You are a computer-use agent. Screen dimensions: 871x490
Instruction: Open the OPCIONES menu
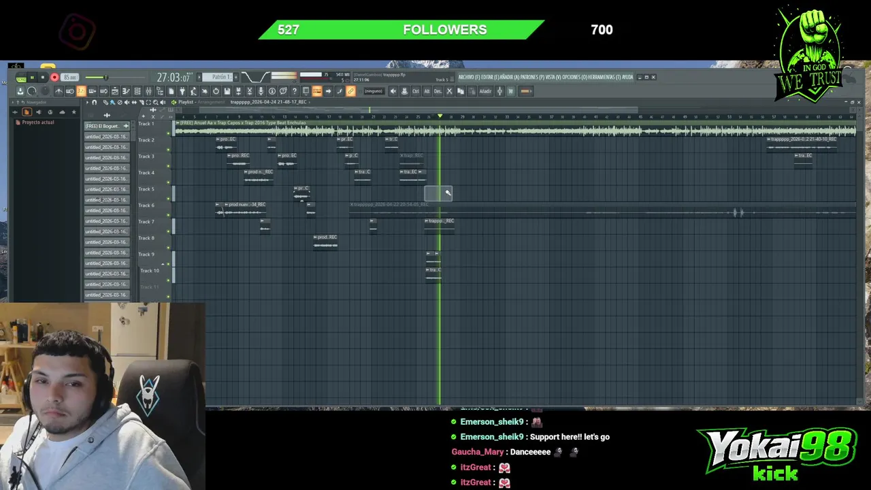pyautogui.click(x=575, y=77)
